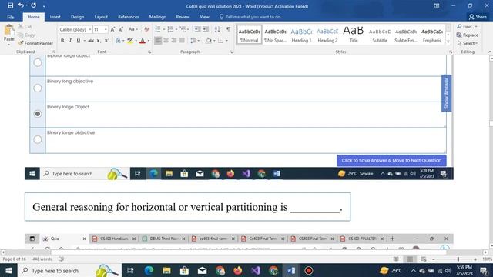Decrease paragraph indent
Viewport: 493px width, 277px height.
coord(197,29)
